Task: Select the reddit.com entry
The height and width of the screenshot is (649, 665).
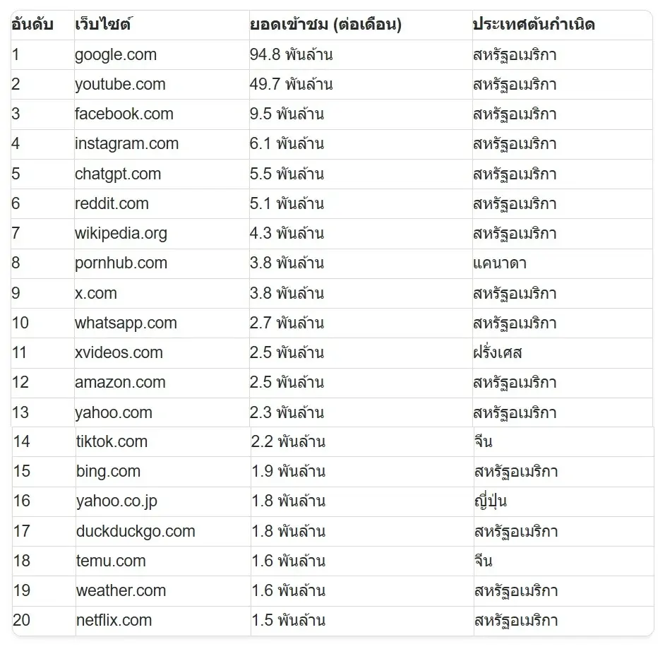Action: pyautogui.click(x=112, y=204)
